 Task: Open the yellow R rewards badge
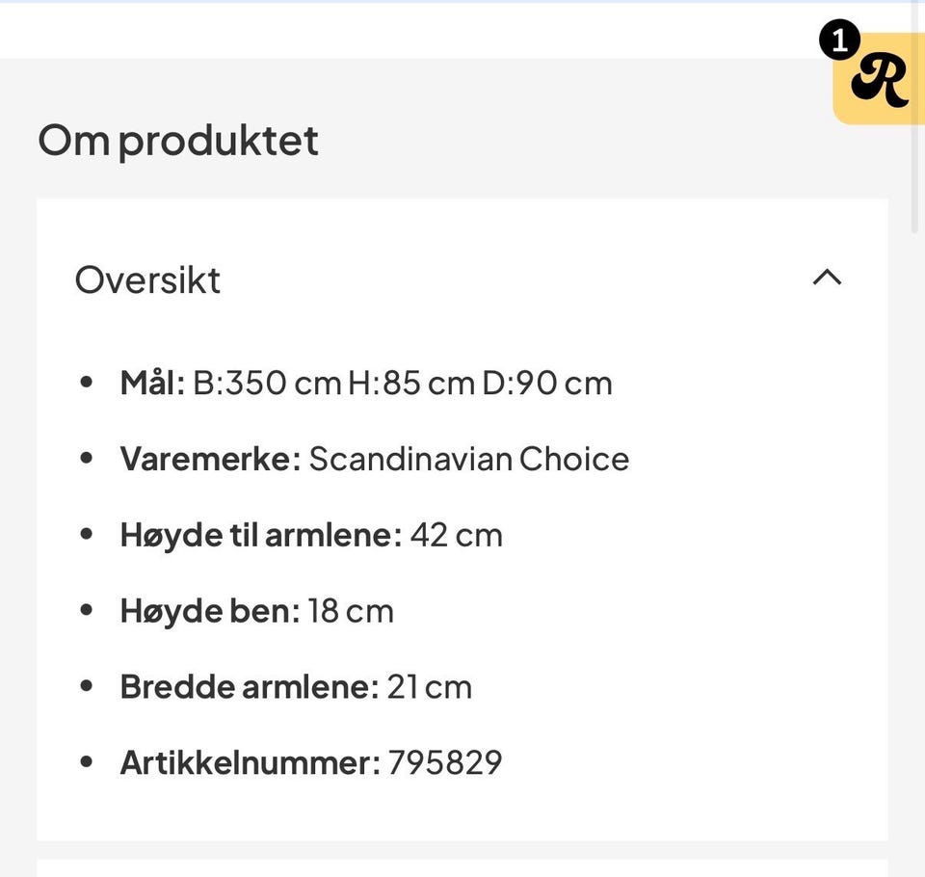tap(881, 81)
